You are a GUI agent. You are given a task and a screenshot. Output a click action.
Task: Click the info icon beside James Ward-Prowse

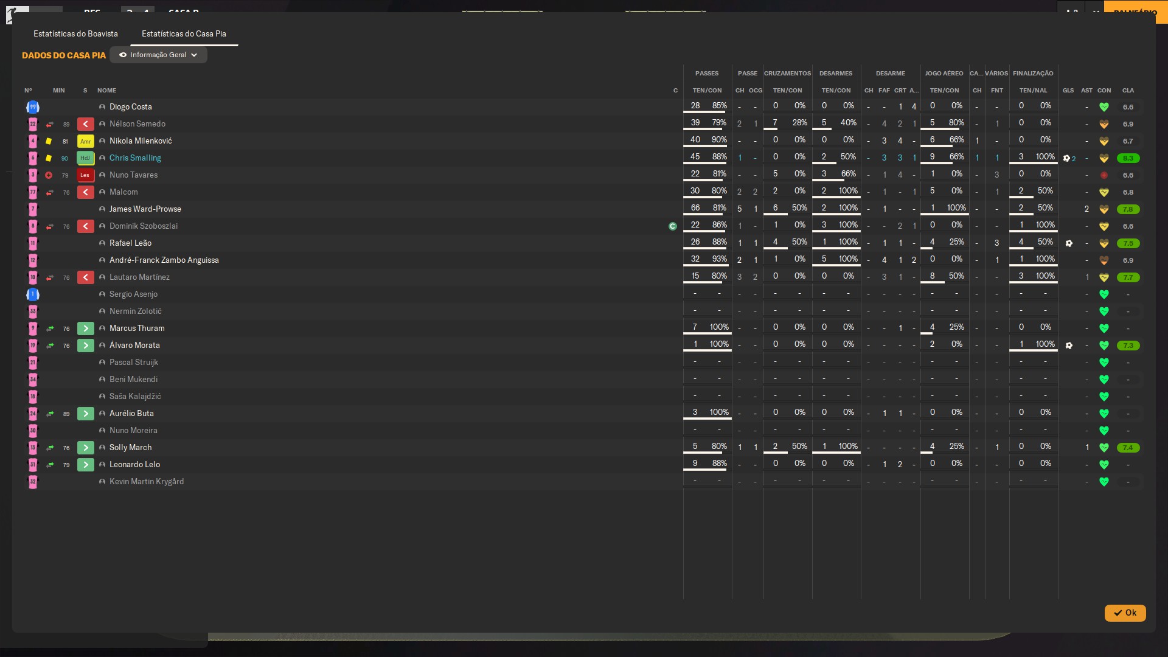tap(102, 209)
